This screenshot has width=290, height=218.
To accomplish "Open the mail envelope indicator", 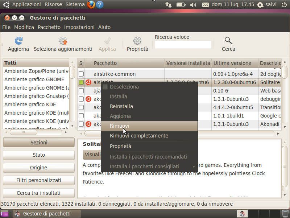I will pos(205,5).
